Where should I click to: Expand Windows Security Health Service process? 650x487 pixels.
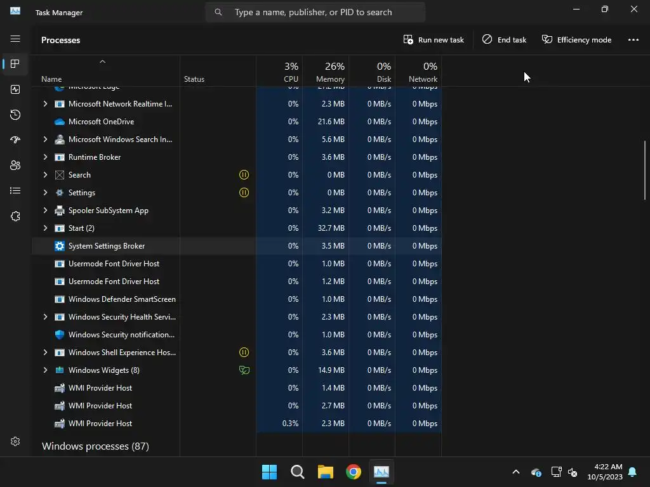pos(45,317)
